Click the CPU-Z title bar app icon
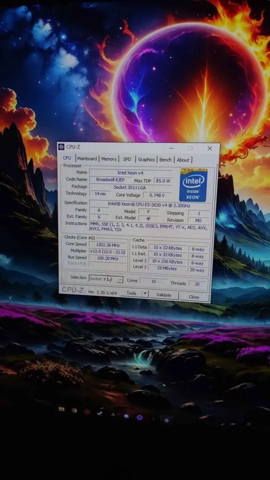The width and height of the screenshot is (270, 480). click(x=61, y=147)
